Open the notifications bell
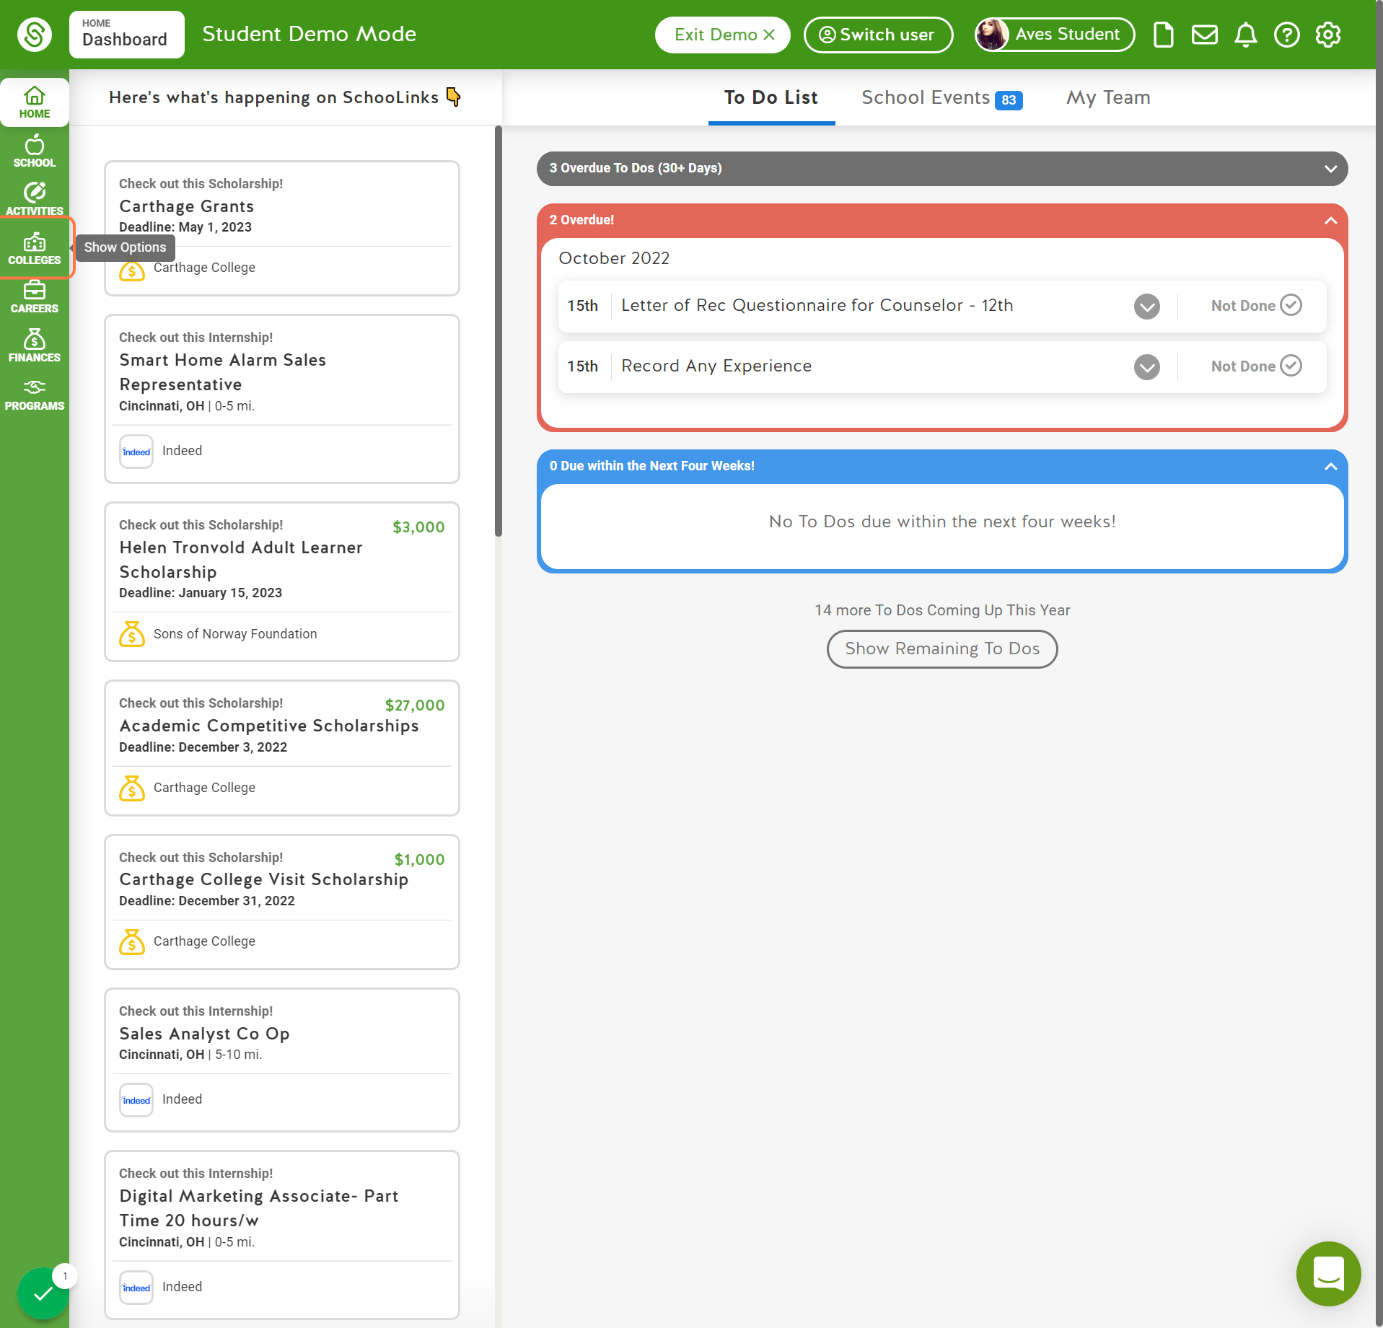Screen dimensions: 1383x1328 1245,35
